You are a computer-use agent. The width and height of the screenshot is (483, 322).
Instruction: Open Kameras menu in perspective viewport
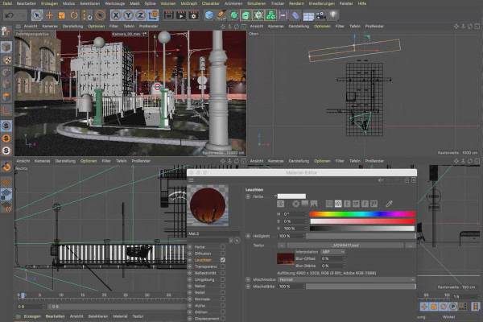pos(50,27)
